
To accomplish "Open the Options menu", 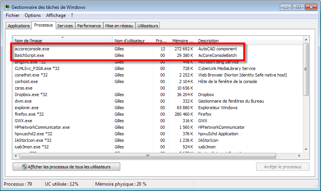I will tap(33, 15).
